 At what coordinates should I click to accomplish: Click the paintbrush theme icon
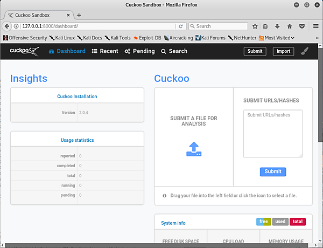[305, 51]
